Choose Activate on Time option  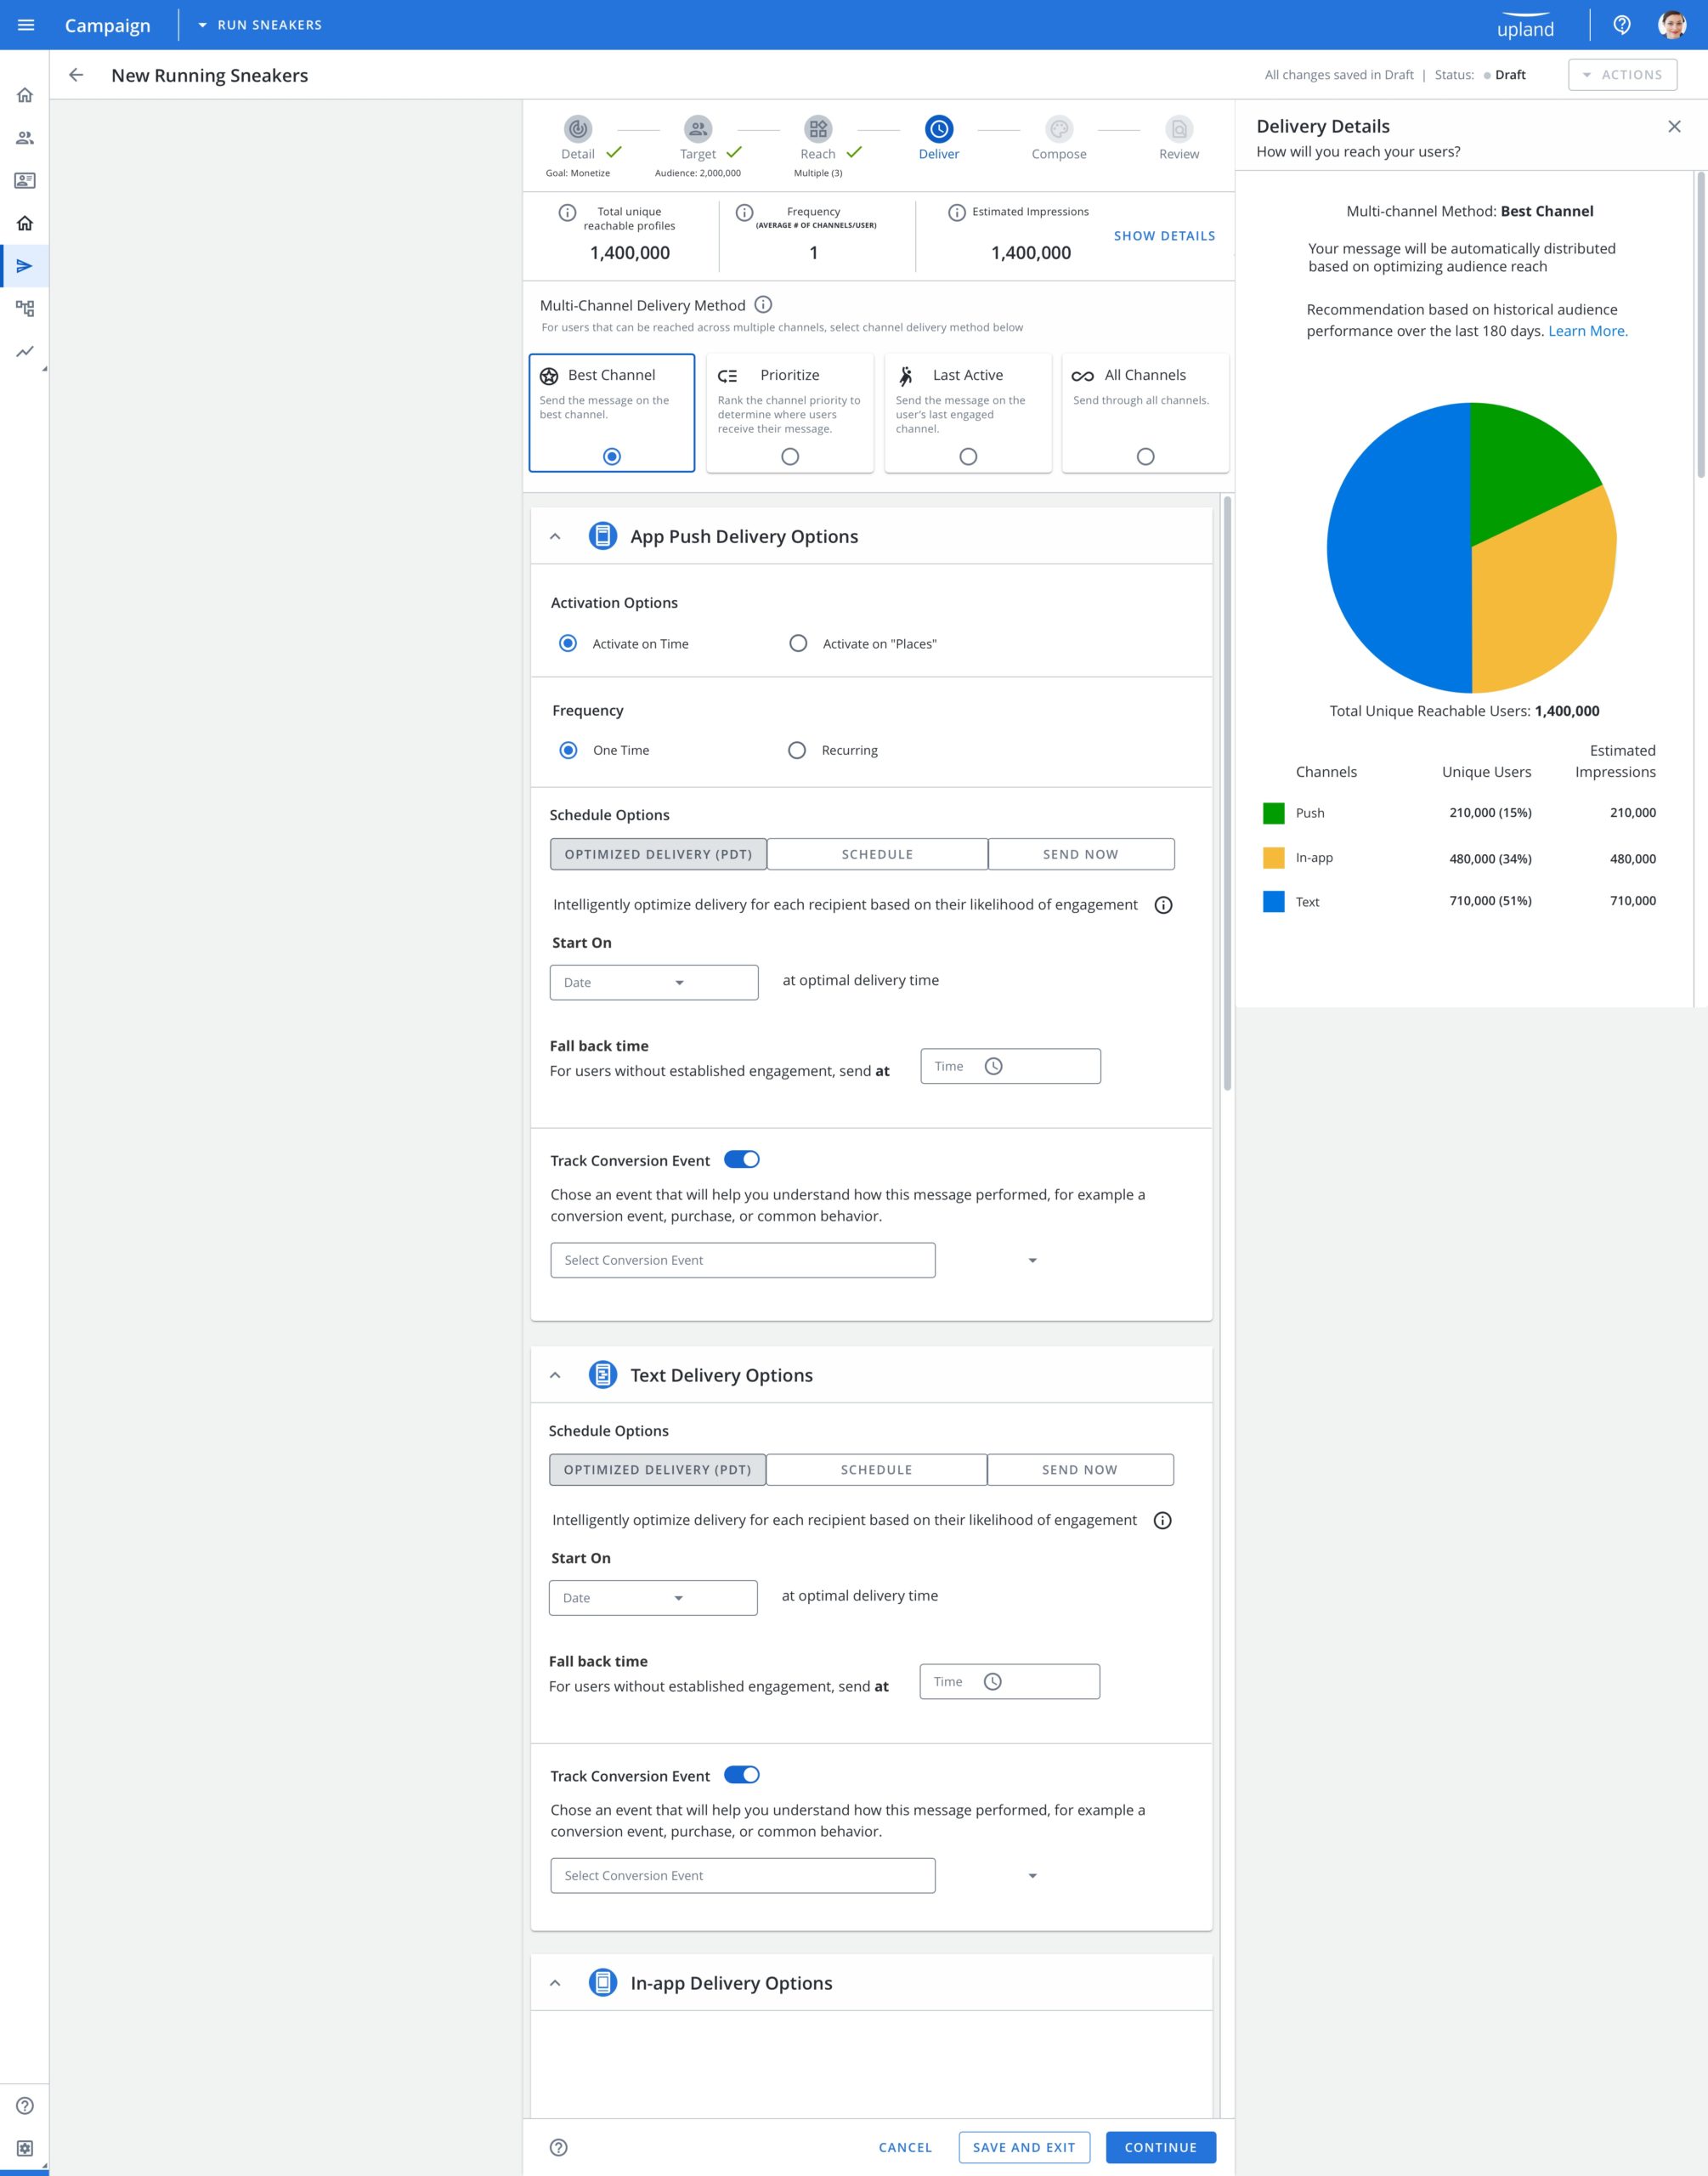coord(568,643)
